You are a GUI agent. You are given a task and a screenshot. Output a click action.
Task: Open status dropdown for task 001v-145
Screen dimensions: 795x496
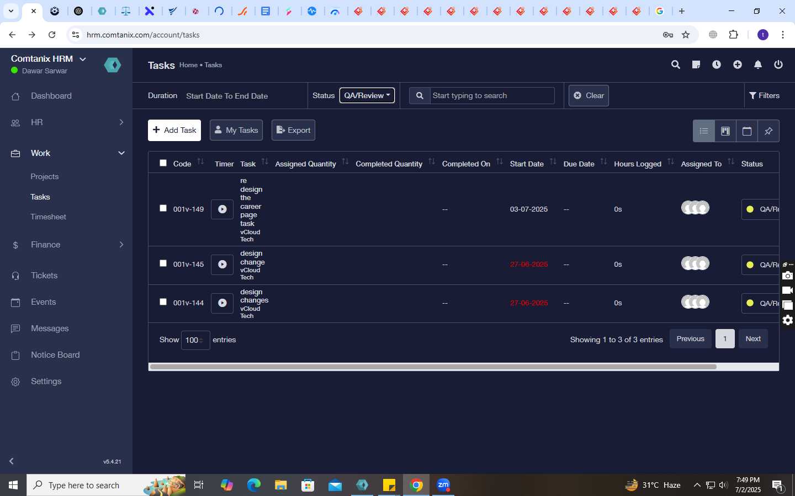pos(760,265)
